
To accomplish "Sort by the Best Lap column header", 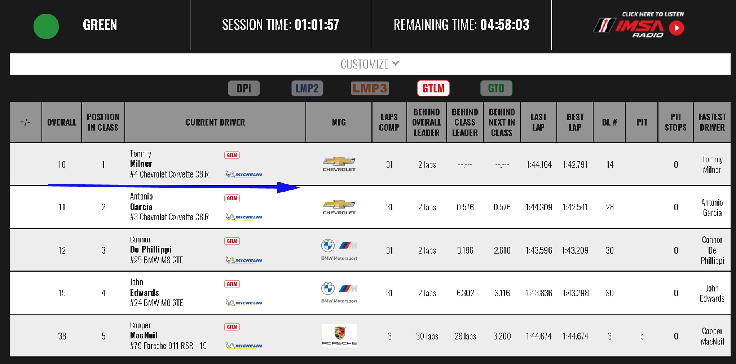I will 575,122.
